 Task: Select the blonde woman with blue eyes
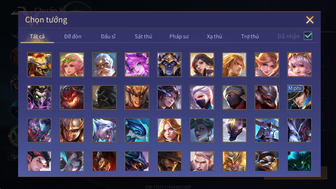169,130
